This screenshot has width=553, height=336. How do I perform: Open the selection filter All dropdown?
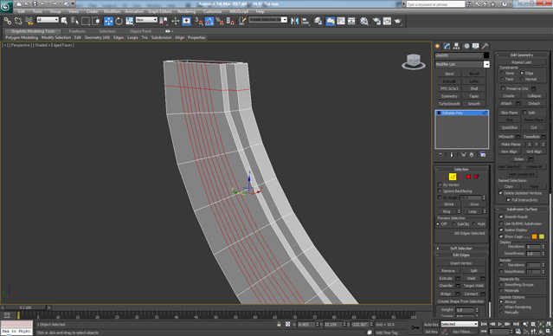click(48, 20)
